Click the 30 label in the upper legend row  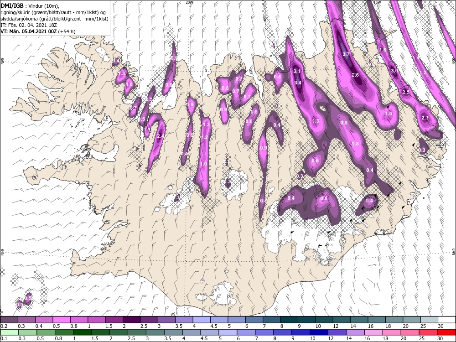[440, 326]
